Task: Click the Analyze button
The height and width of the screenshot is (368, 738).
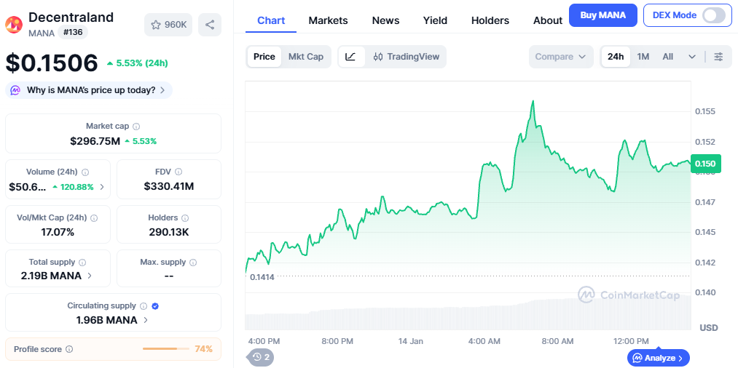Action: tap(659, 358)
